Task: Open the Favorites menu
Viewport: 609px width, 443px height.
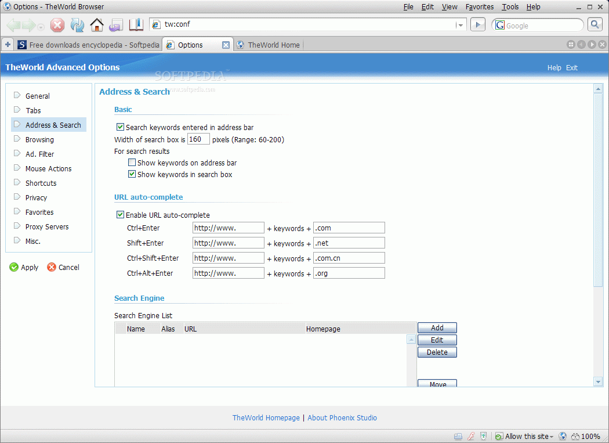Action: coord(480,7)
